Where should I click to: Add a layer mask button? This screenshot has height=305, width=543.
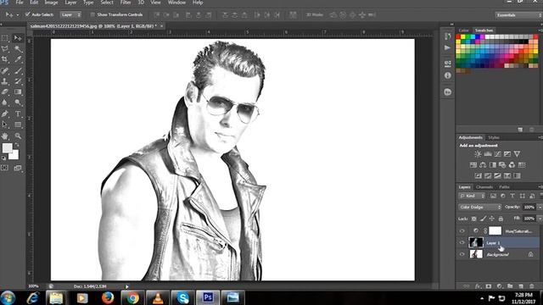pyautogui.click(x=489, y=286)
